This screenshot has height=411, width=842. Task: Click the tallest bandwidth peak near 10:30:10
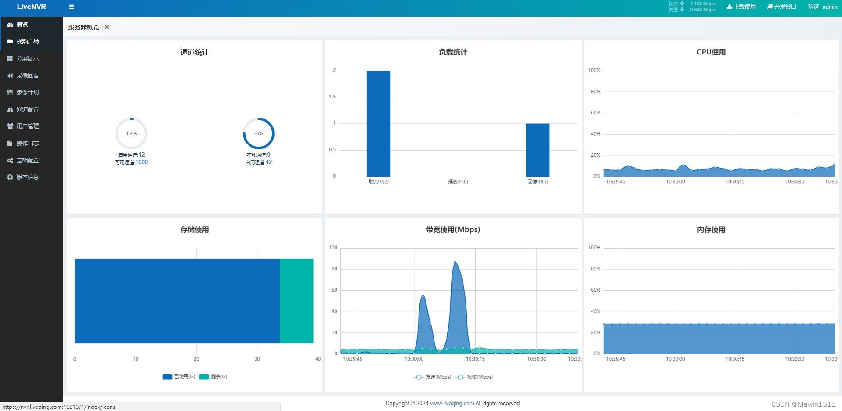click(455, 262)
